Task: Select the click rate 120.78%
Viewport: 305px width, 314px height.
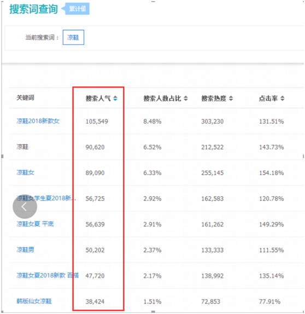Action: 272,199
